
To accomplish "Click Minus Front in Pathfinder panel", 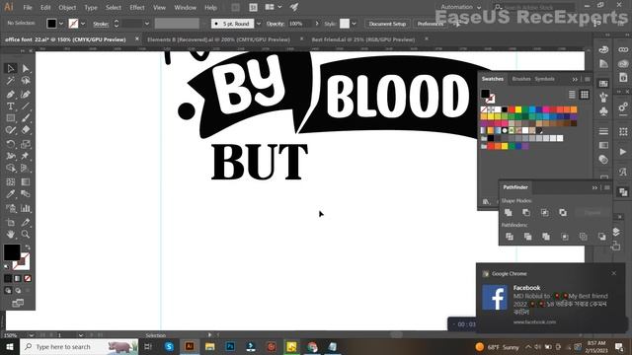I will (x=526, y=213).
